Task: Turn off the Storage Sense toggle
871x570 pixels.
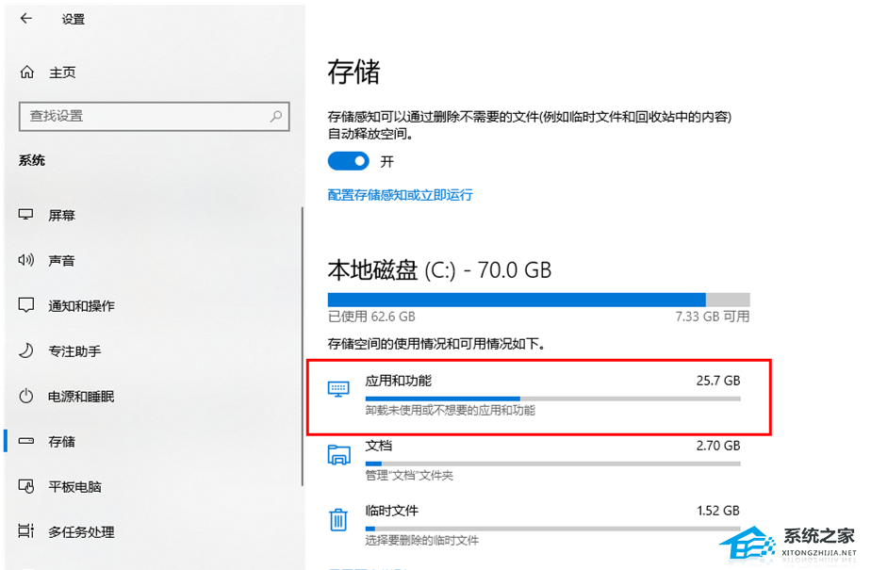Action: tap(348, 161)
